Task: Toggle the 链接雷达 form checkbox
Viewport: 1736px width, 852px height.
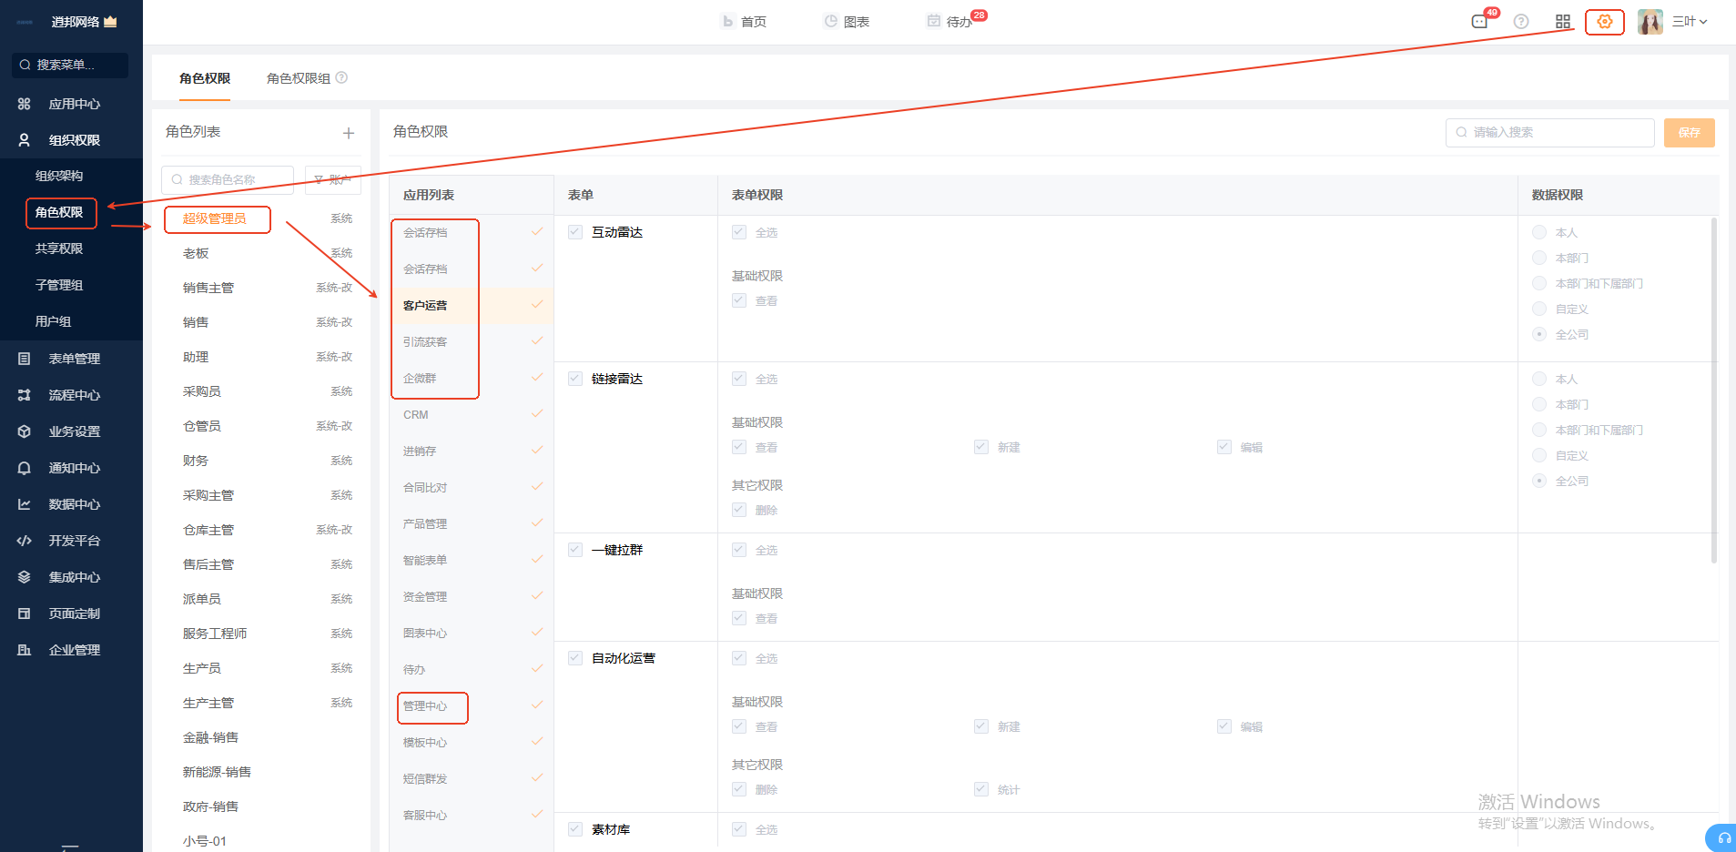Action: click(x=575, y=379)
